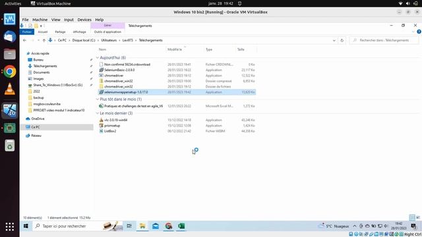Collapse the Aujourd'hui group

[98, 58]
